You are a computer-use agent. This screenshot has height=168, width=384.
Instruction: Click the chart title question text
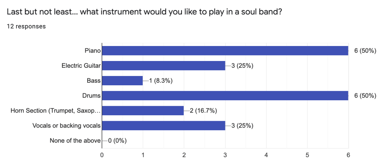click(144, 12)
